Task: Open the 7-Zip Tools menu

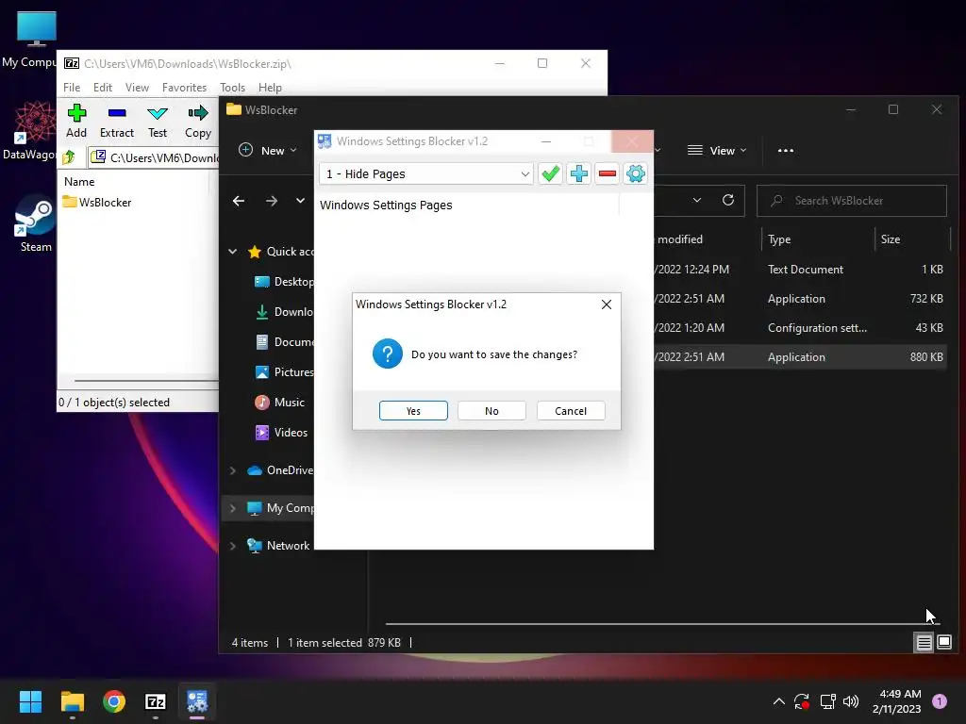Action: click(232, 88)
